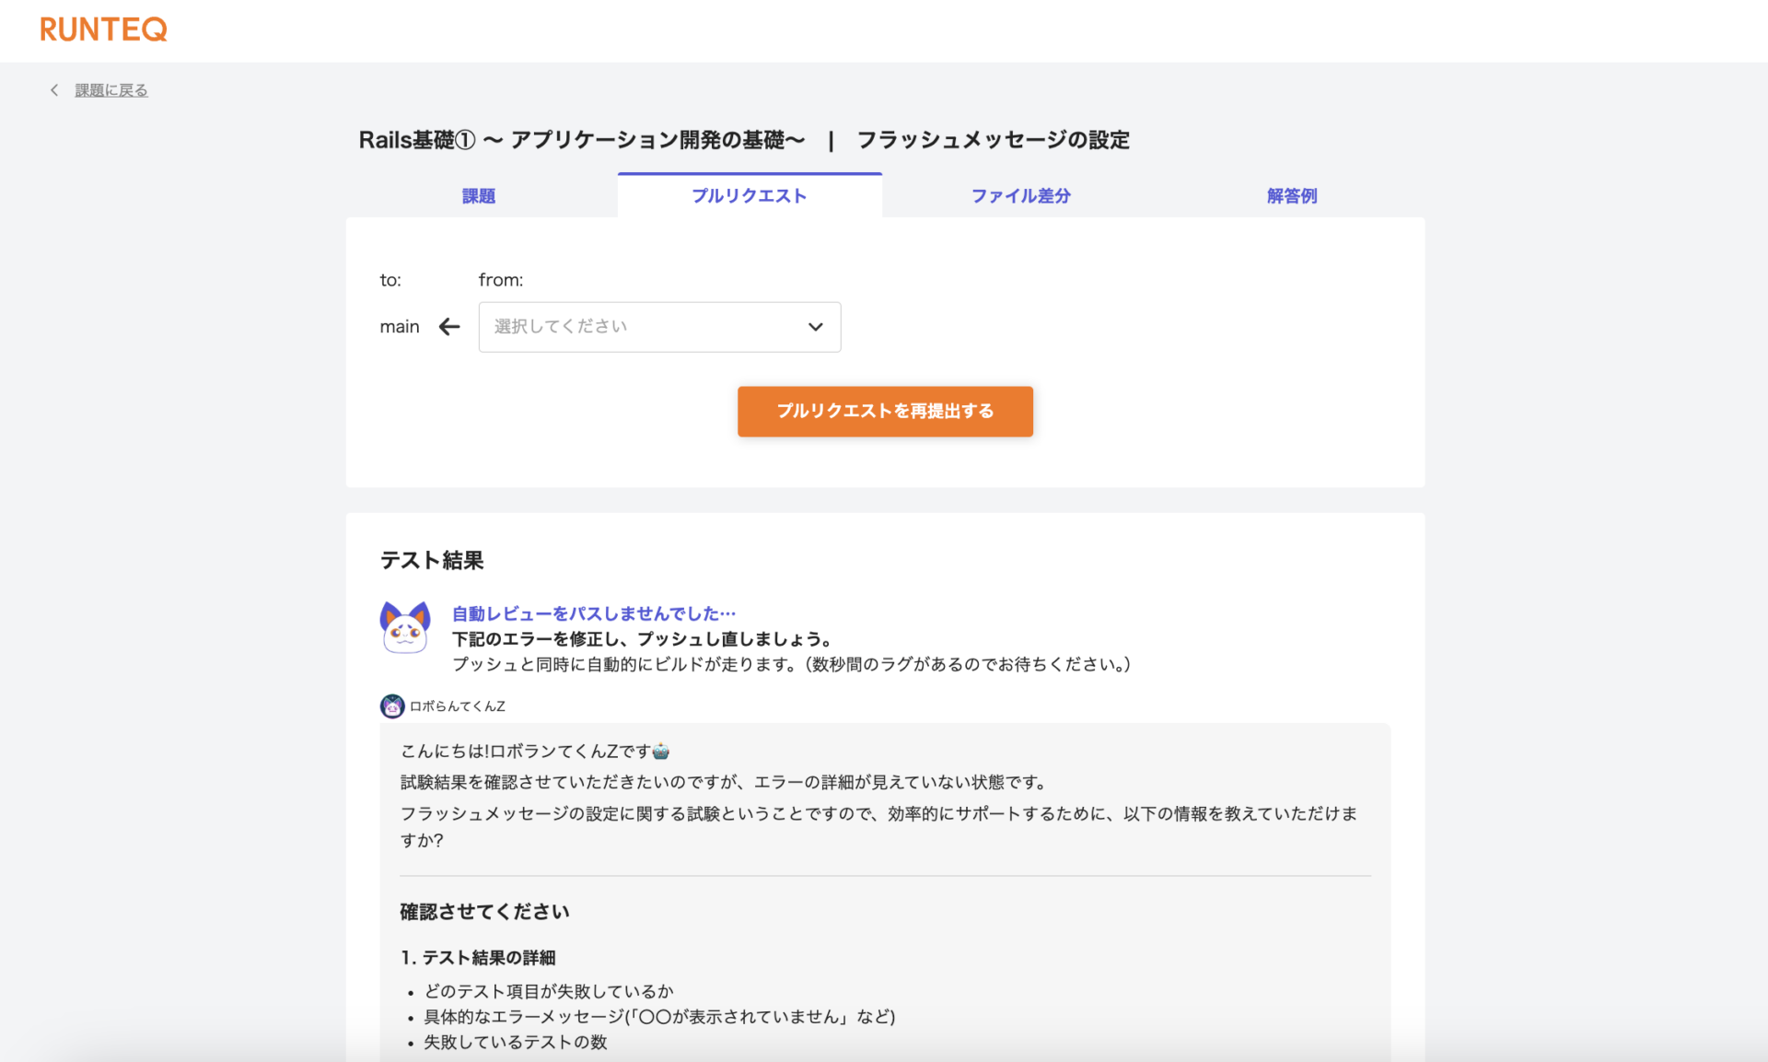This screenshot has height=1062, width=1768.
Task: Click the ロボらんてくんZ round avatar icon
Action: tap(392, 706)
